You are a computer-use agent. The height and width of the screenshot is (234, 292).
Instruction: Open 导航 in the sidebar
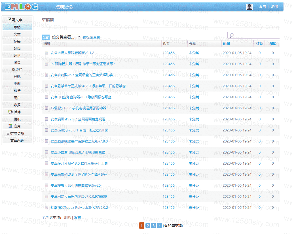click(17, 76)
